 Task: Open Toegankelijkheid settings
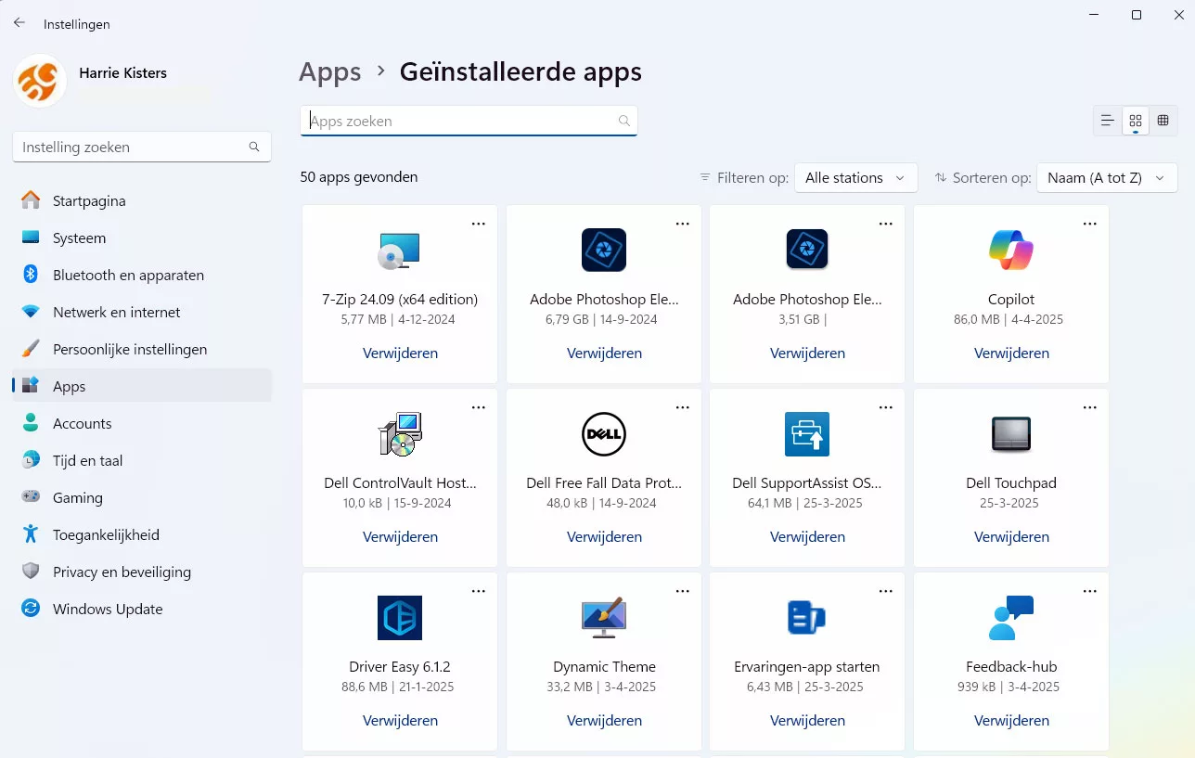point(142,534)
